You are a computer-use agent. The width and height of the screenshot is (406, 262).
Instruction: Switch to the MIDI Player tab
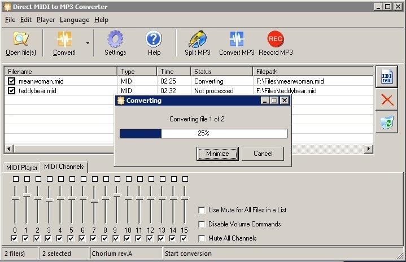point(21,168)
